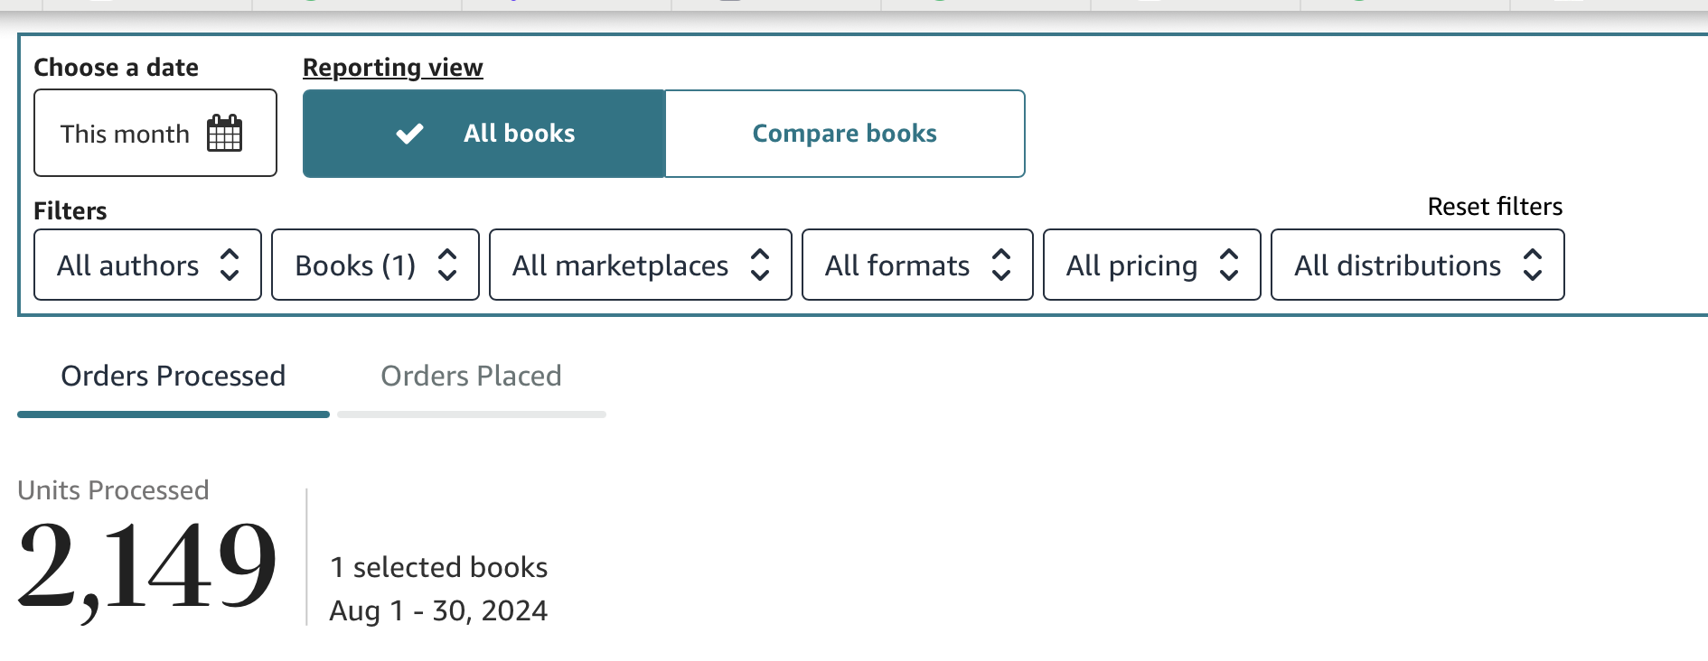The image size is (1708, 661).
Task: Click the checkmark icon on All books
Action: (x=409, y=134)
